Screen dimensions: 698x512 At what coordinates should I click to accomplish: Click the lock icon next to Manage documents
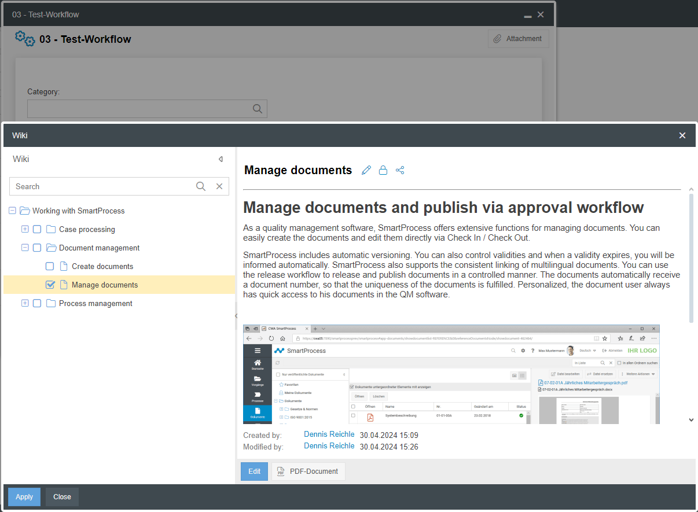click(x=383, y=170)
